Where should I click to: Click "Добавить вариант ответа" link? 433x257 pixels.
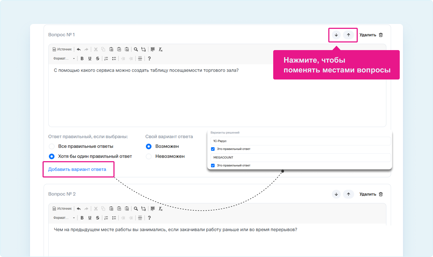pyautogui.click(x=77, y=169)
